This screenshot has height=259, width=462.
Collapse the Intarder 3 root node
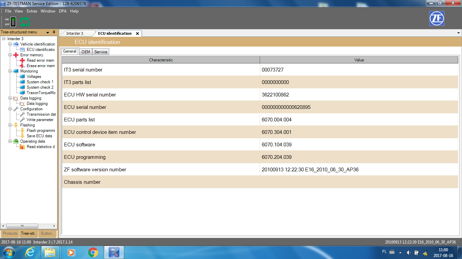point(4,39)
